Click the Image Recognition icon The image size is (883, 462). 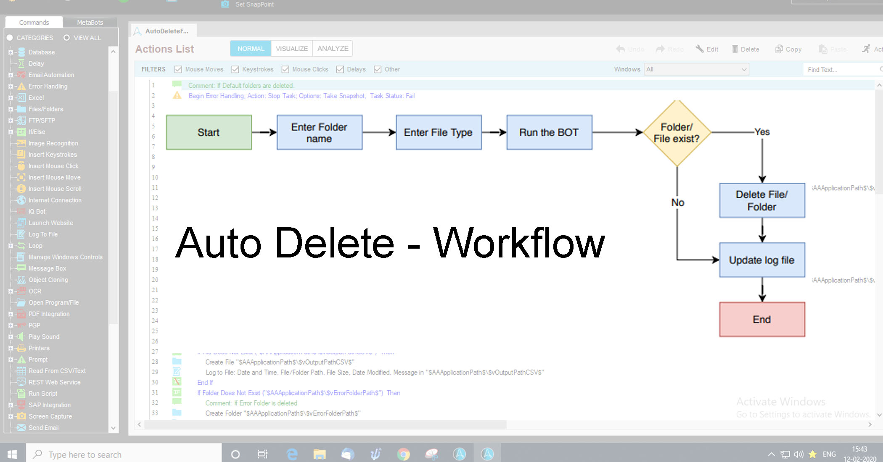click(21, 143)
